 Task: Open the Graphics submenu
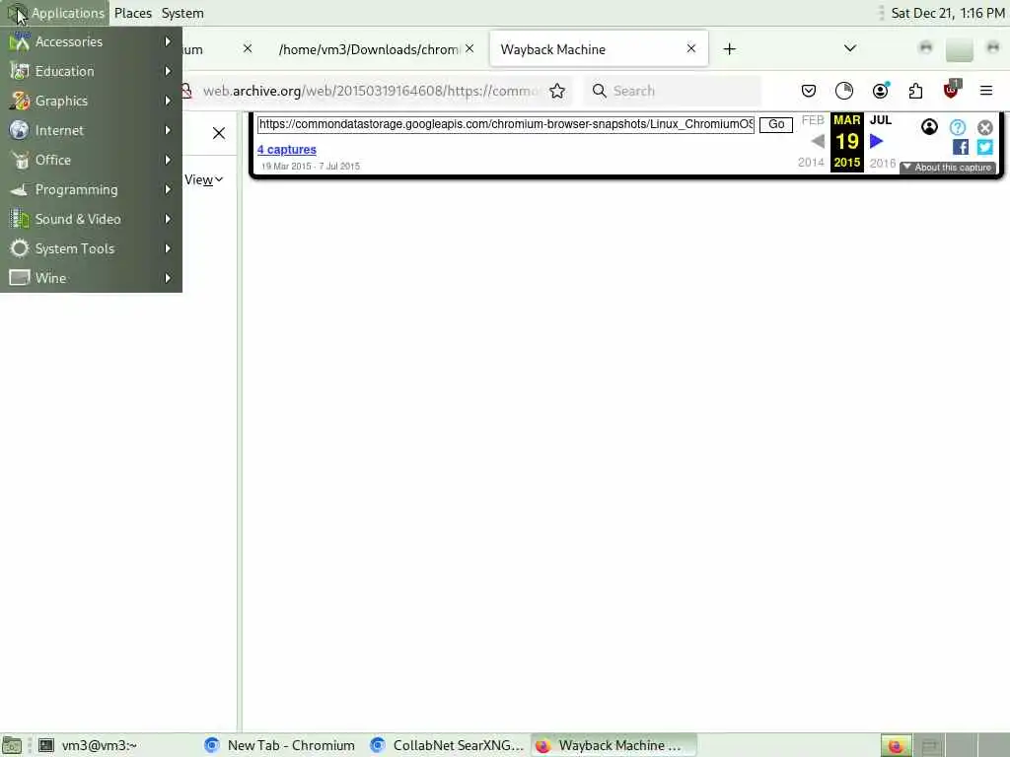(x=91, y=102)
